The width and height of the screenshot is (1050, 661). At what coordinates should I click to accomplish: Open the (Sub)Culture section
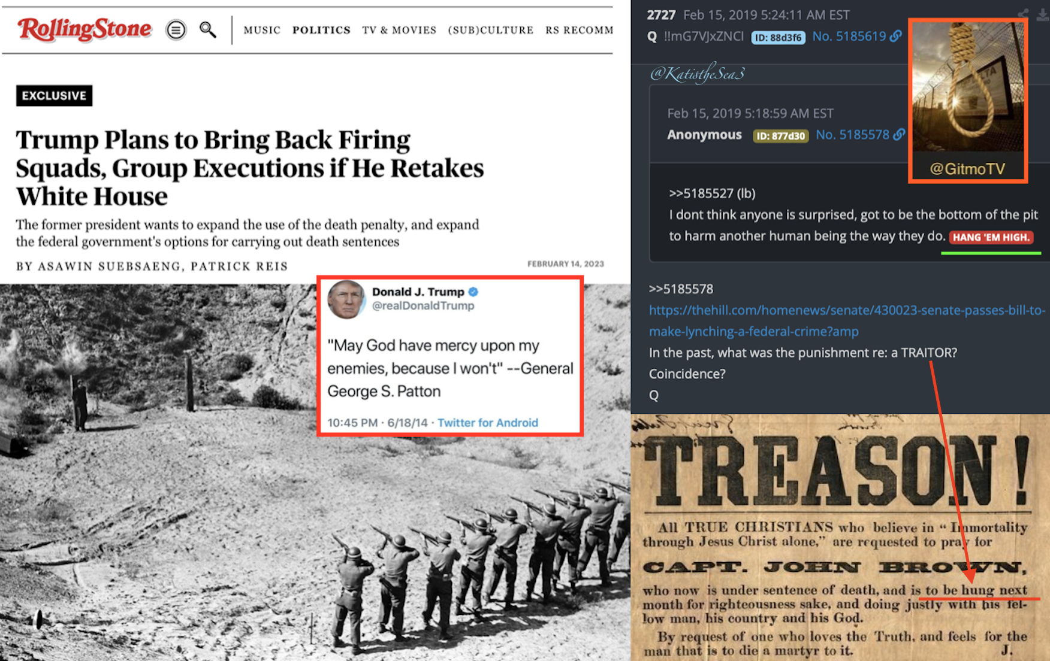click(x=491, y=30)
